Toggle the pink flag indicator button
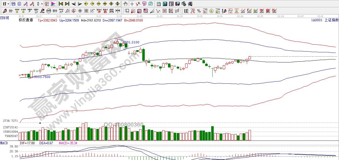The width and height of the screenshot is (339, 160). tap(53, 4)
